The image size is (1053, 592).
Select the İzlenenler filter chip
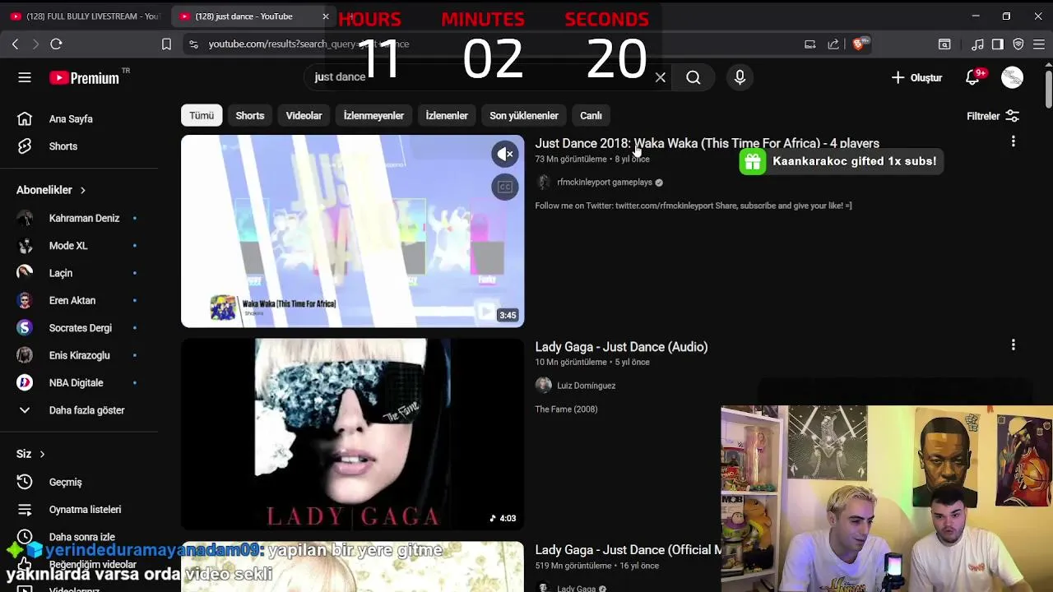(x=447, y=116)
